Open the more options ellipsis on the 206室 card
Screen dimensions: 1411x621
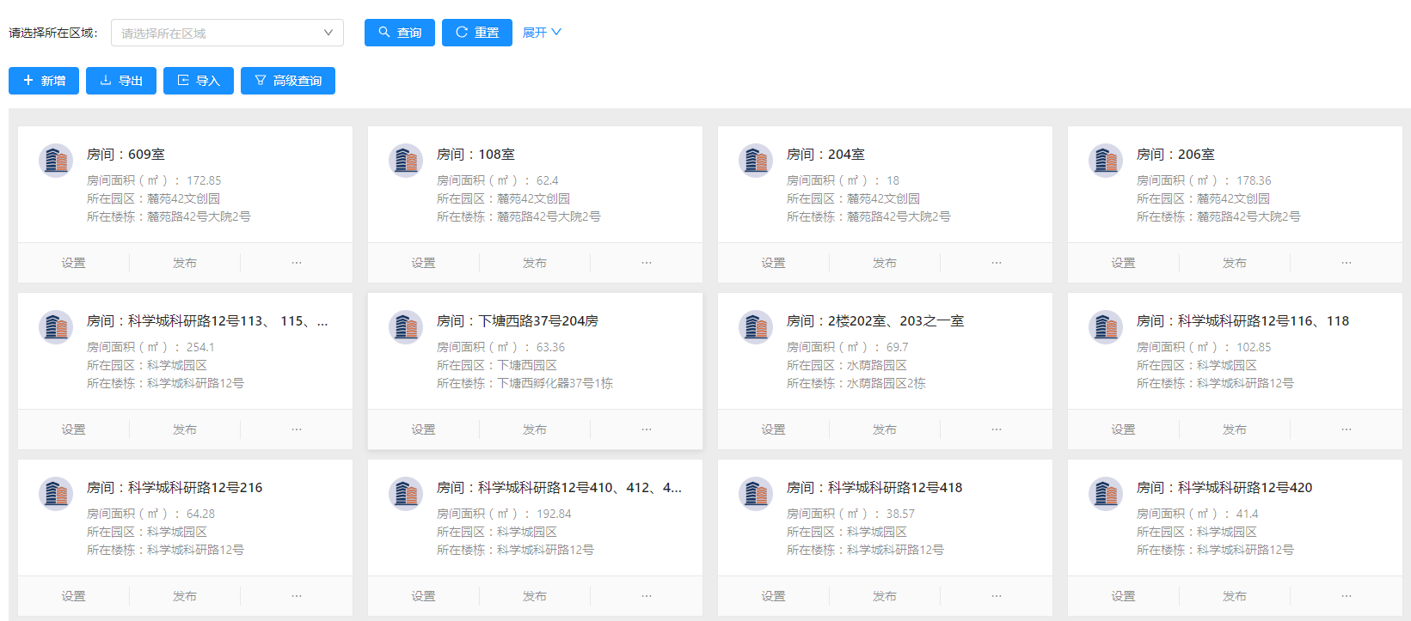pyautogui.click(x=1347, y=263)
